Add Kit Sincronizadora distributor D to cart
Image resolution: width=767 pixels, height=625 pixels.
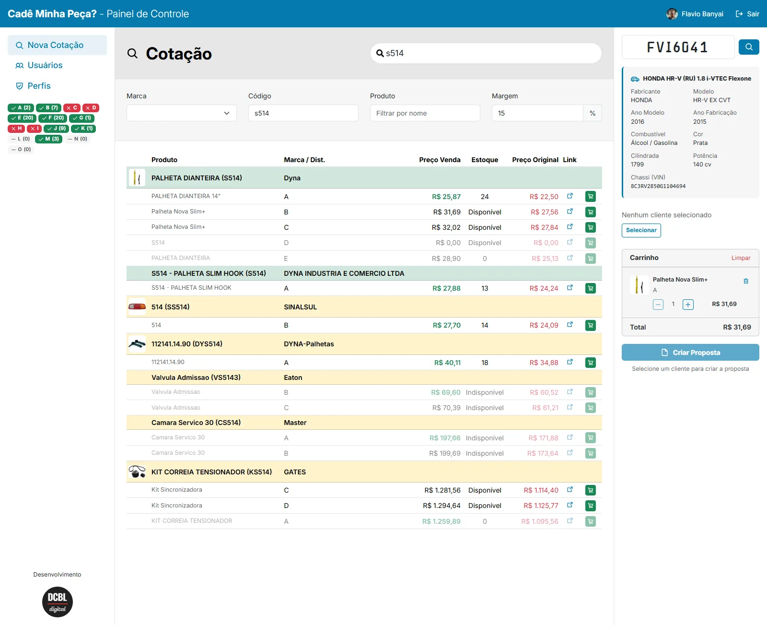591,506
